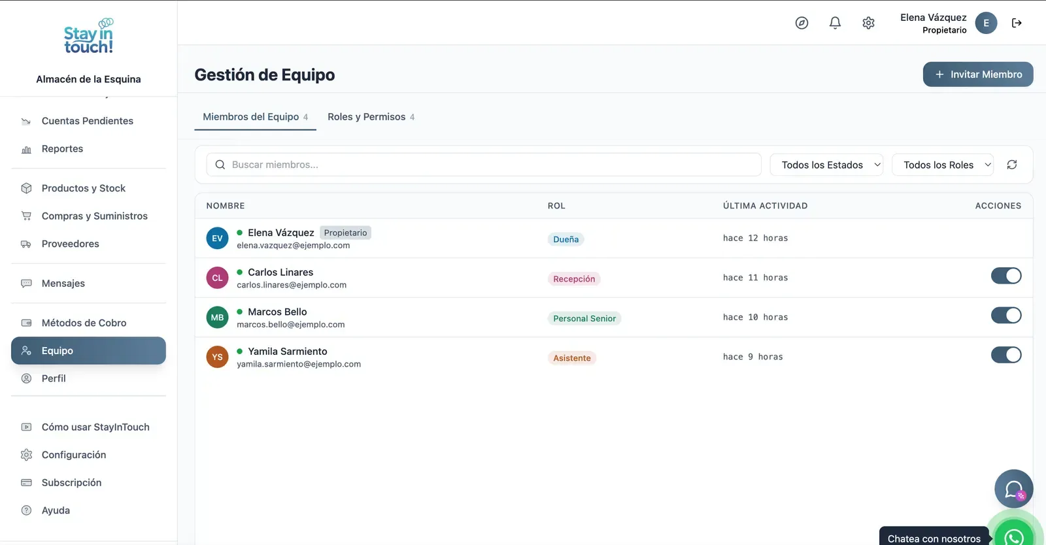
Task: Go to Reportes section
Action: [x=88, y=149]
